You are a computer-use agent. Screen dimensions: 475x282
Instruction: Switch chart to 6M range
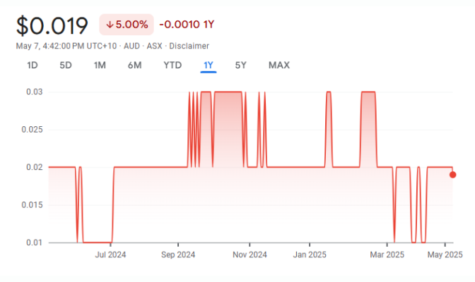pyautogui.click(x=134, y=66)
